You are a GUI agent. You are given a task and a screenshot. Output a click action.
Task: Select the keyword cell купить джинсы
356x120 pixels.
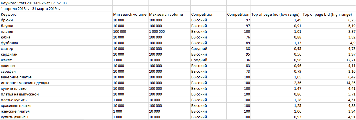[x=56, y=117]
